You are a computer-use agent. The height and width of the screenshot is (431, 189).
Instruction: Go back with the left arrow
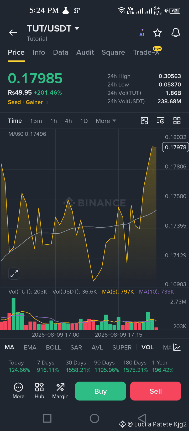click(x=13, y=33)
